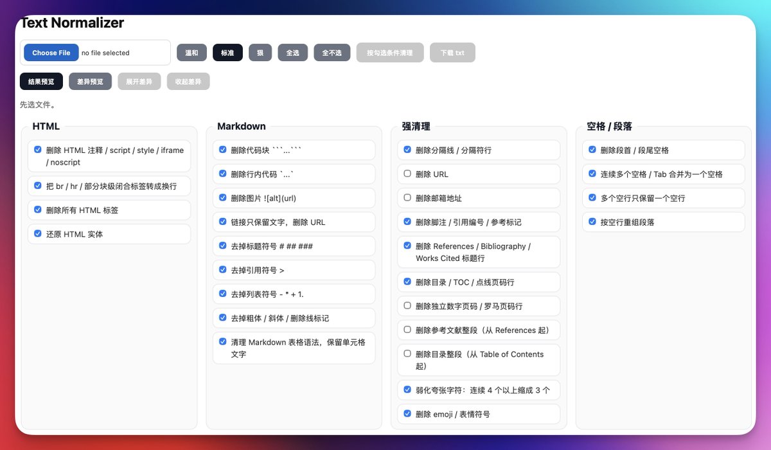
Task: Click the 全选 button
Action: (x=293, y=53)
